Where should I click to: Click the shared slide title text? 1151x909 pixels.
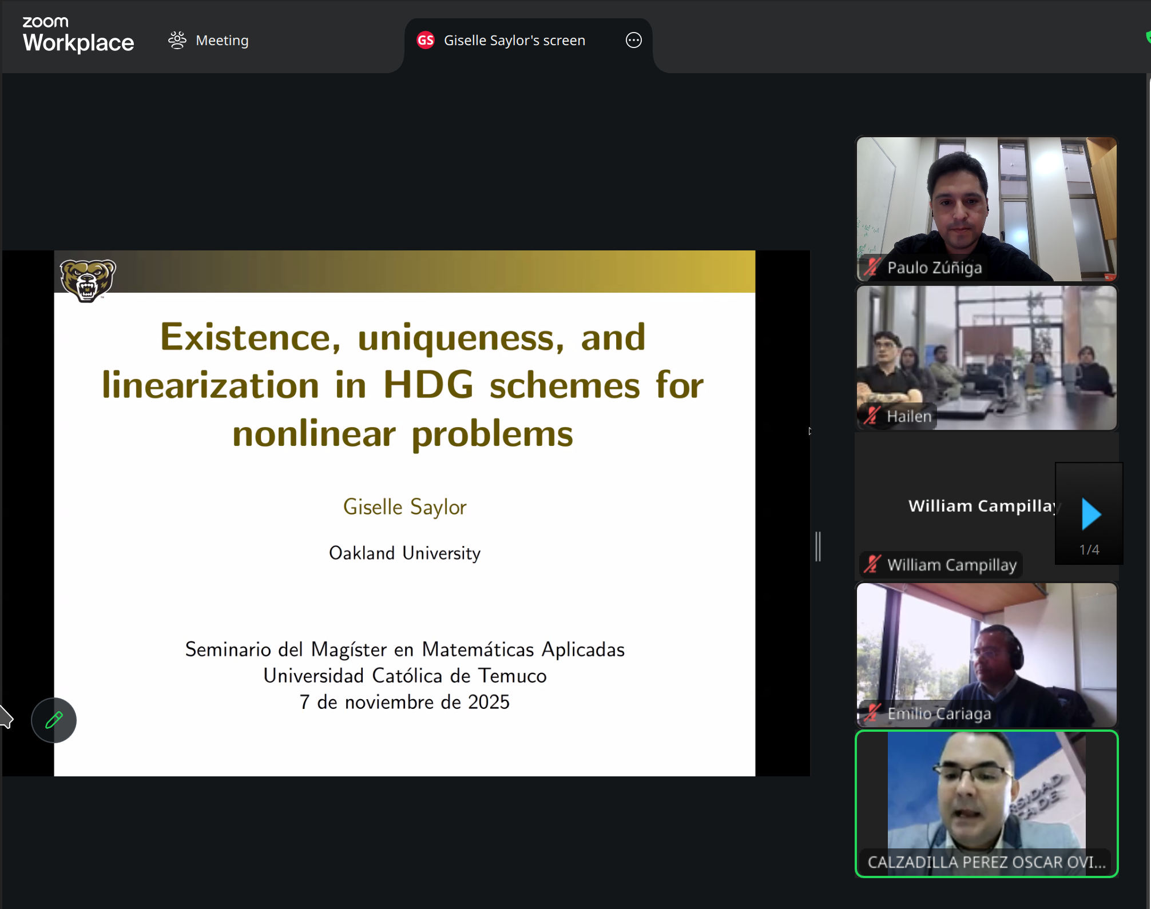403,384
